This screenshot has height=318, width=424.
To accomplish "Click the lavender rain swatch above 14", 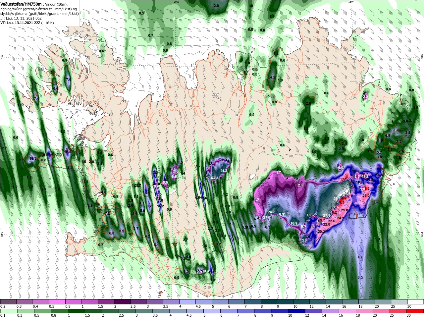I will (x=330, y=311).
